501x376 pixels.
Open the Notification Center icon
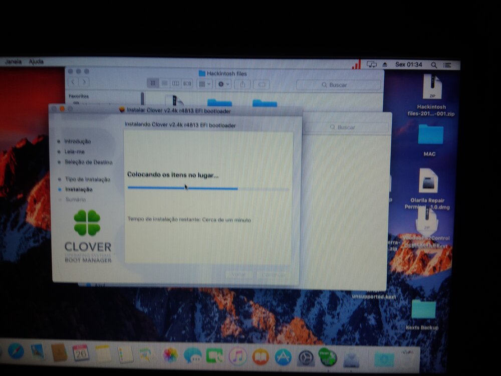pyautogui.click(x=447, y=65)
